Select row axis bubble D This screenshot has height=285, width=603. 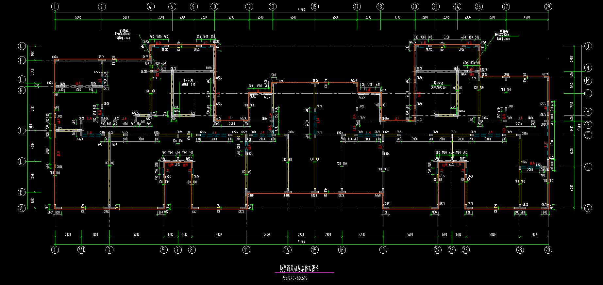pyautogui.click(x=22, y=162)
